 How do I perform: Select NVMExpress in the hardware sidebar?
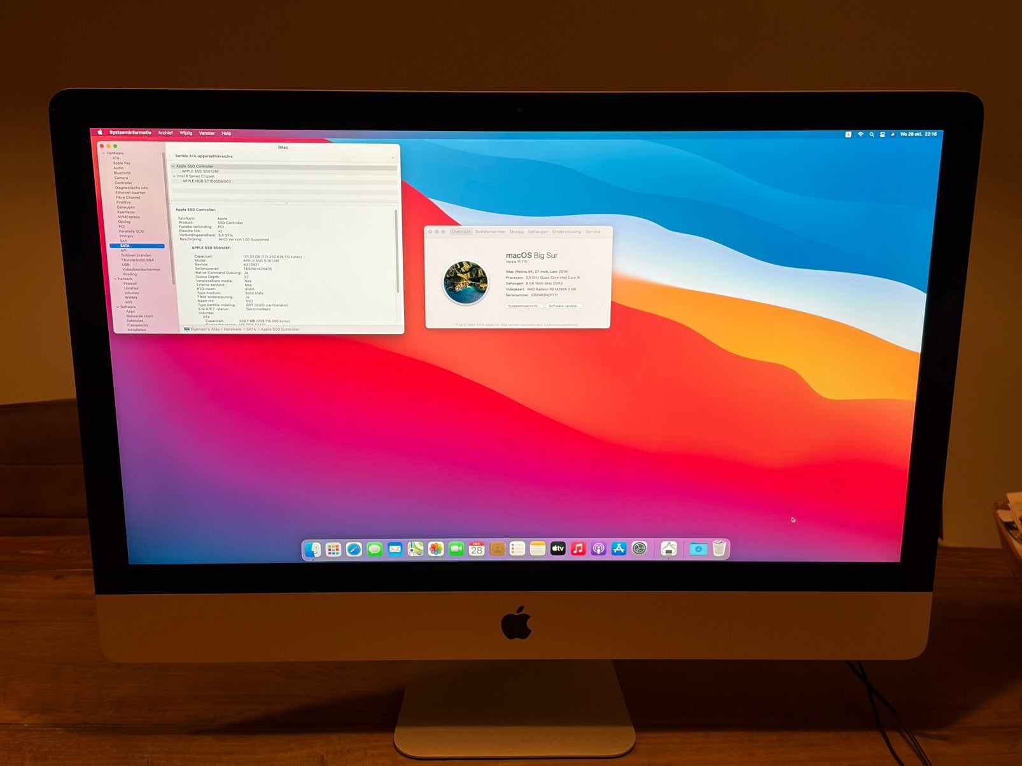point(129,217)
